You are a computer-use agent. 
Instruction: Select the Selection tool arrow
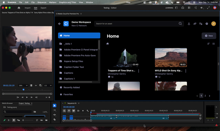point(54,105)
